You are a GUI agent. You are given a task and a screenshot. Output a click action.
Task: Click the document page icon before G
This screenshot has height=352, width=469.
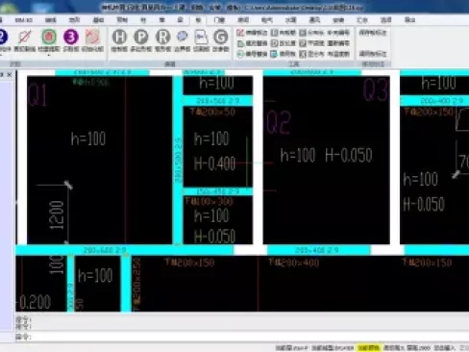pyautogui.click(x=201, y=38)
